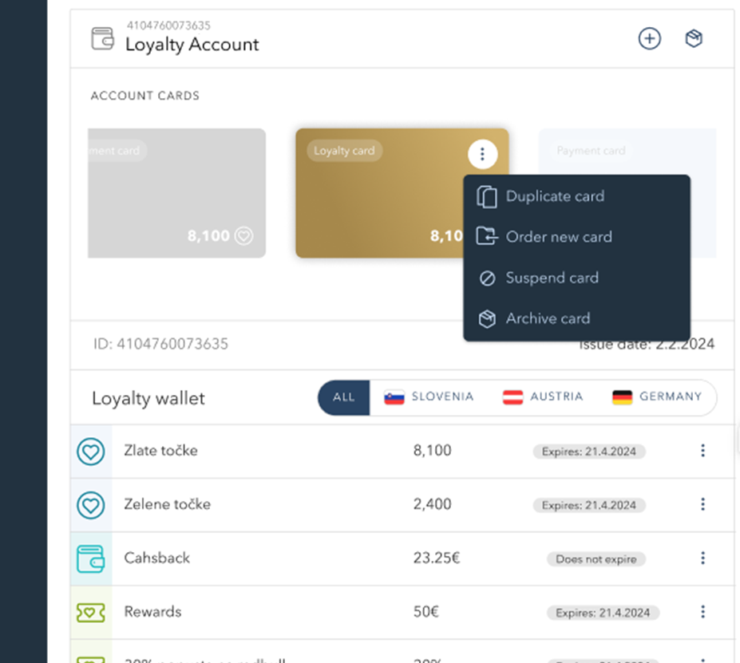The height and width of the screenshot is (663, 740).
Task: Click the heart icon for Zelene točke
Action: (x=91, y=506)
